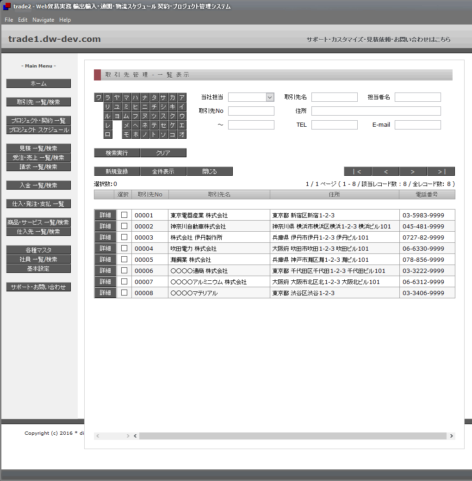
Task: Focus the TEL search field
Action: [335, 125]
